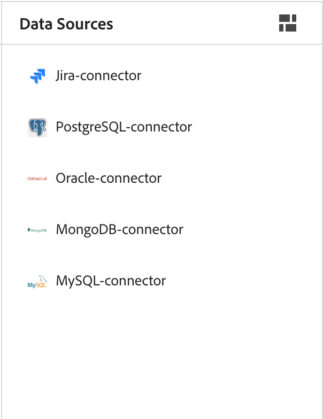The image size is (323, 419).
Task: Open the Jira-connector data source
Action: pos(98,76)
